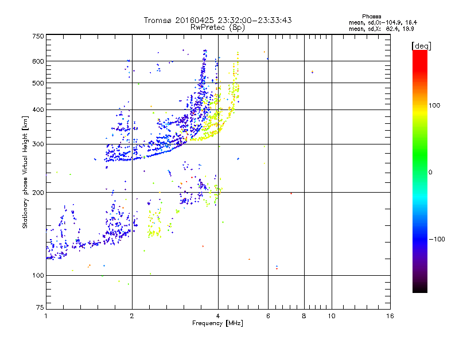Click the '600' y-axis tick label
Viewport: 459px width, 344px height.
click(38, 61)
